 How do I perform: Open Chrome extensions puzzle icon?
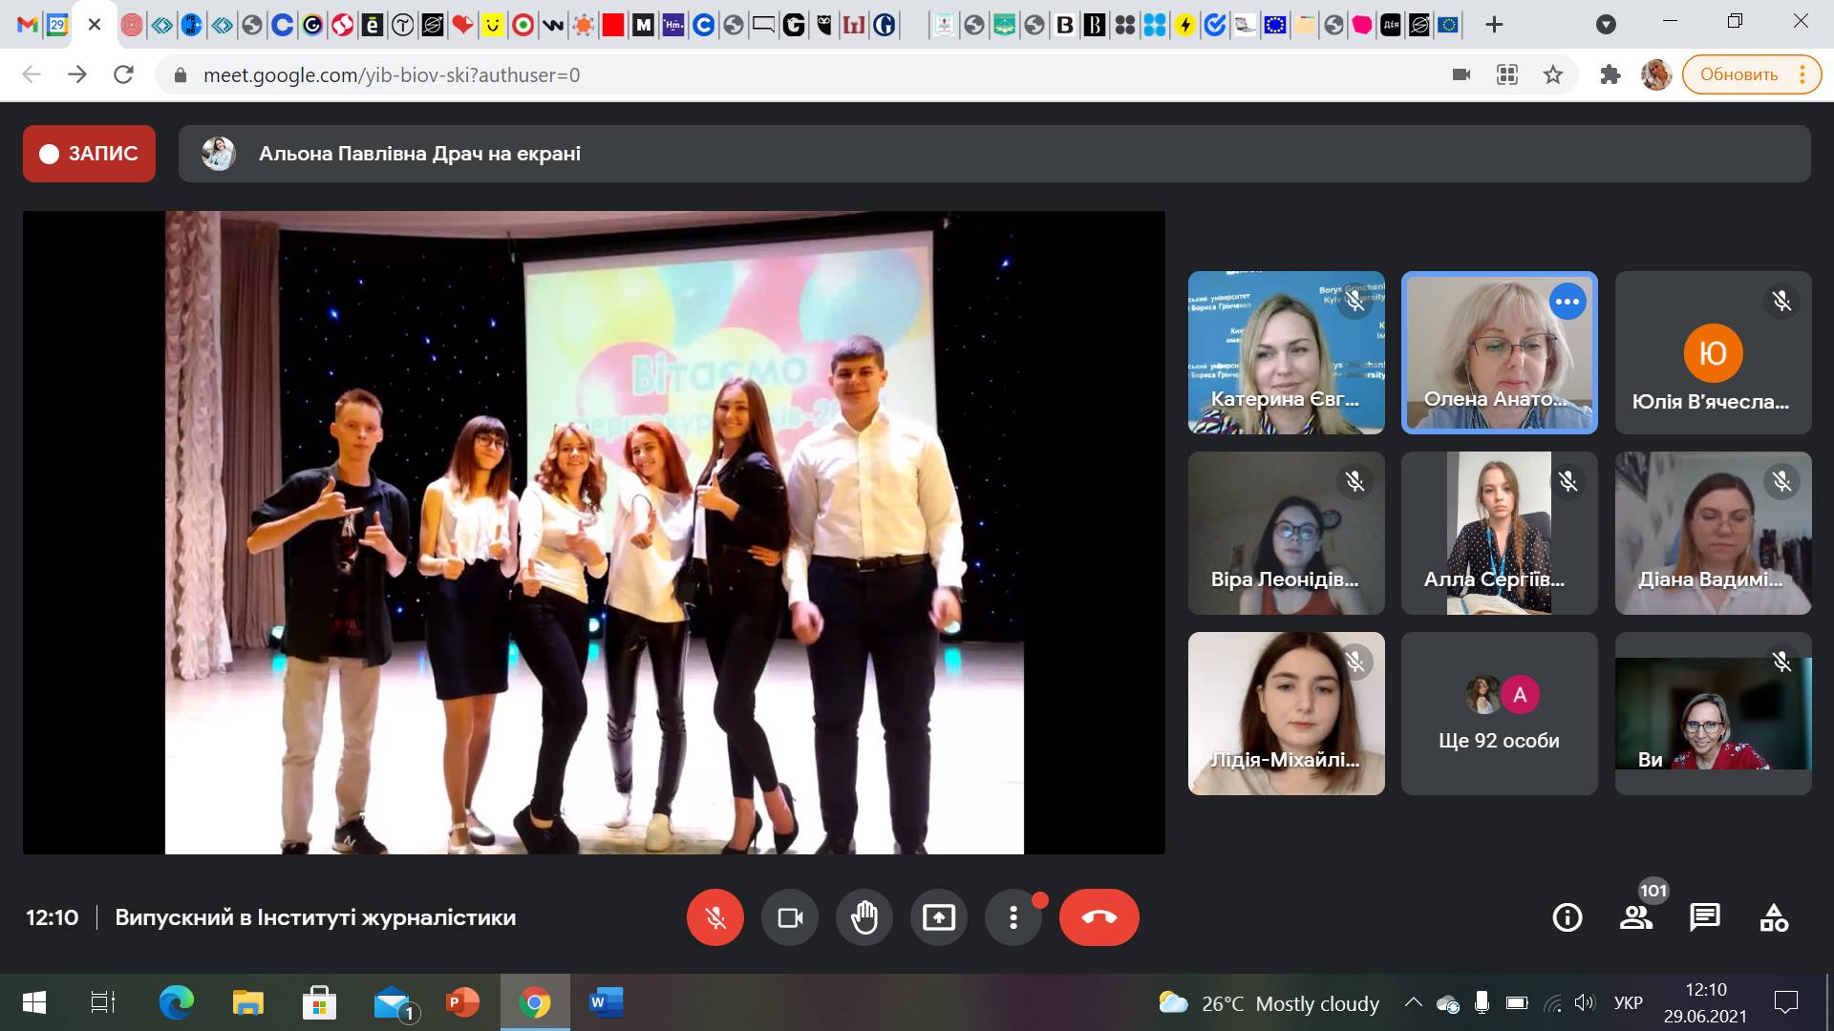click(x=1610, y=74)
